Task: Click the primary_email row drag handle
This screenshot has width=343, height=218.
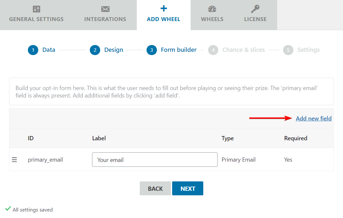Action: tap(15, 160)
